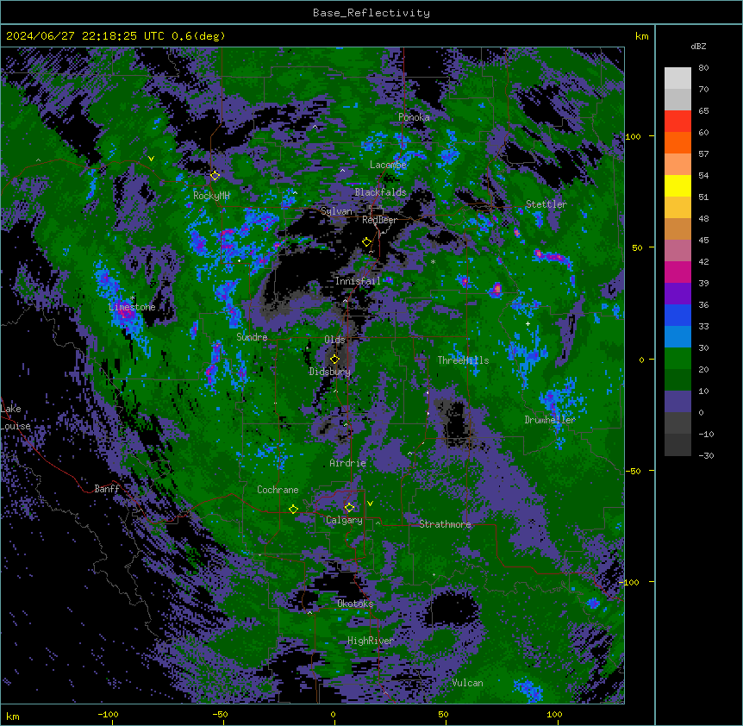Click the bright green 20-30 dBZ legend swatch
This screenshot has height=726, width=743.
pos(677,359)
